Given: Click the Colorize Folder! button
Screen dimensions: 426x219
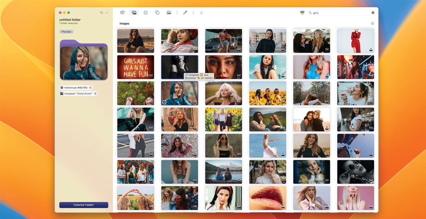Looking at the screenshot, I should tap(84, 205).
